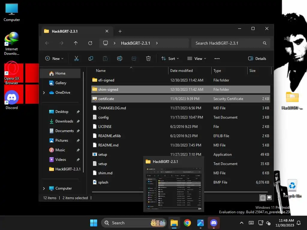The height and width of the screenshot is (230, 307).
Task: Click the Share icon in toolbar
Action: pyautogui.click(x=134, y=58)
